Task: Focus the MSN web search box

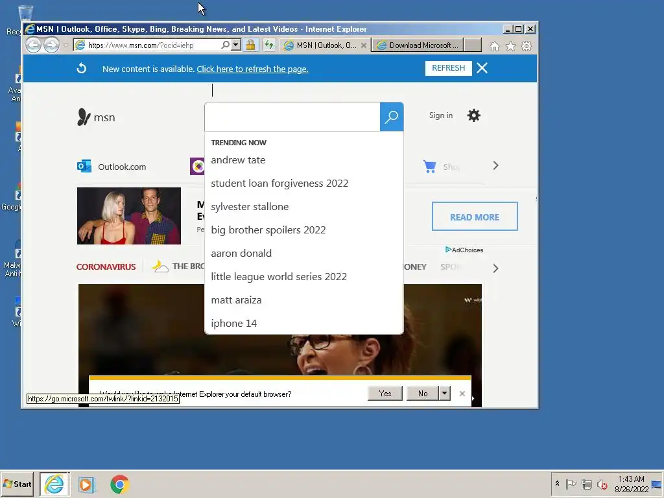Action: pos(292,117)
